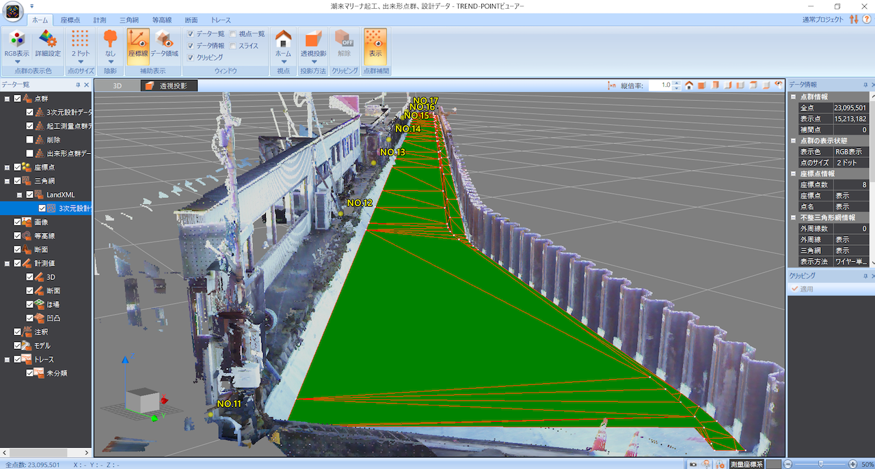Uncheck the クリッピング window checkbox
Image resolution: width=875 pixels, height=469 pixels.
pyautogui.click(x=191, y=58)
